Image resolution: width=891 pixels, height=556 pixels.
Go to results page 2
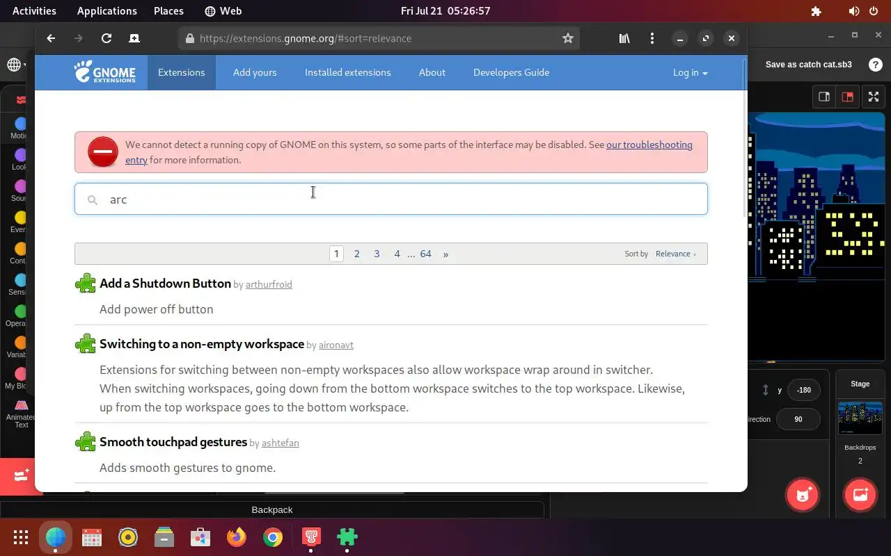[x=356, y=254]
